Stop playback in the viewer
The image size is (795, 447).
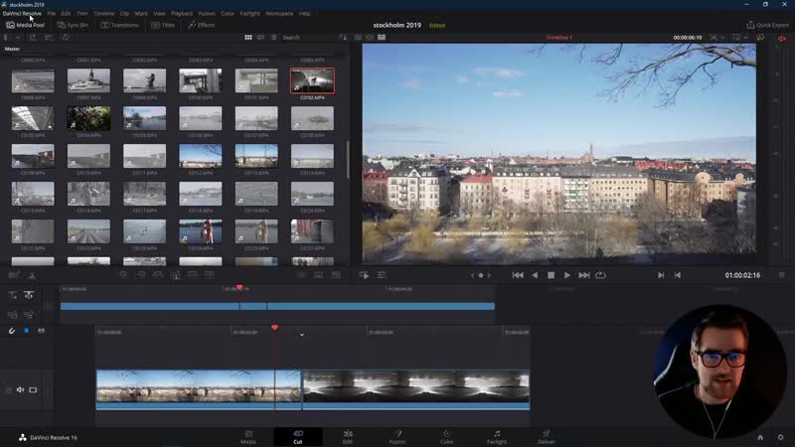pos(551,275)
